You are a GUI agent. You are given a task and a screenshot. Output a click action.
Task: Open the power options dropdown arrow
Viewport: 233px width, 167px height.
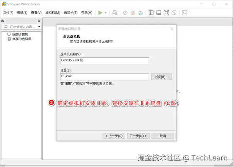pos(106,13)
